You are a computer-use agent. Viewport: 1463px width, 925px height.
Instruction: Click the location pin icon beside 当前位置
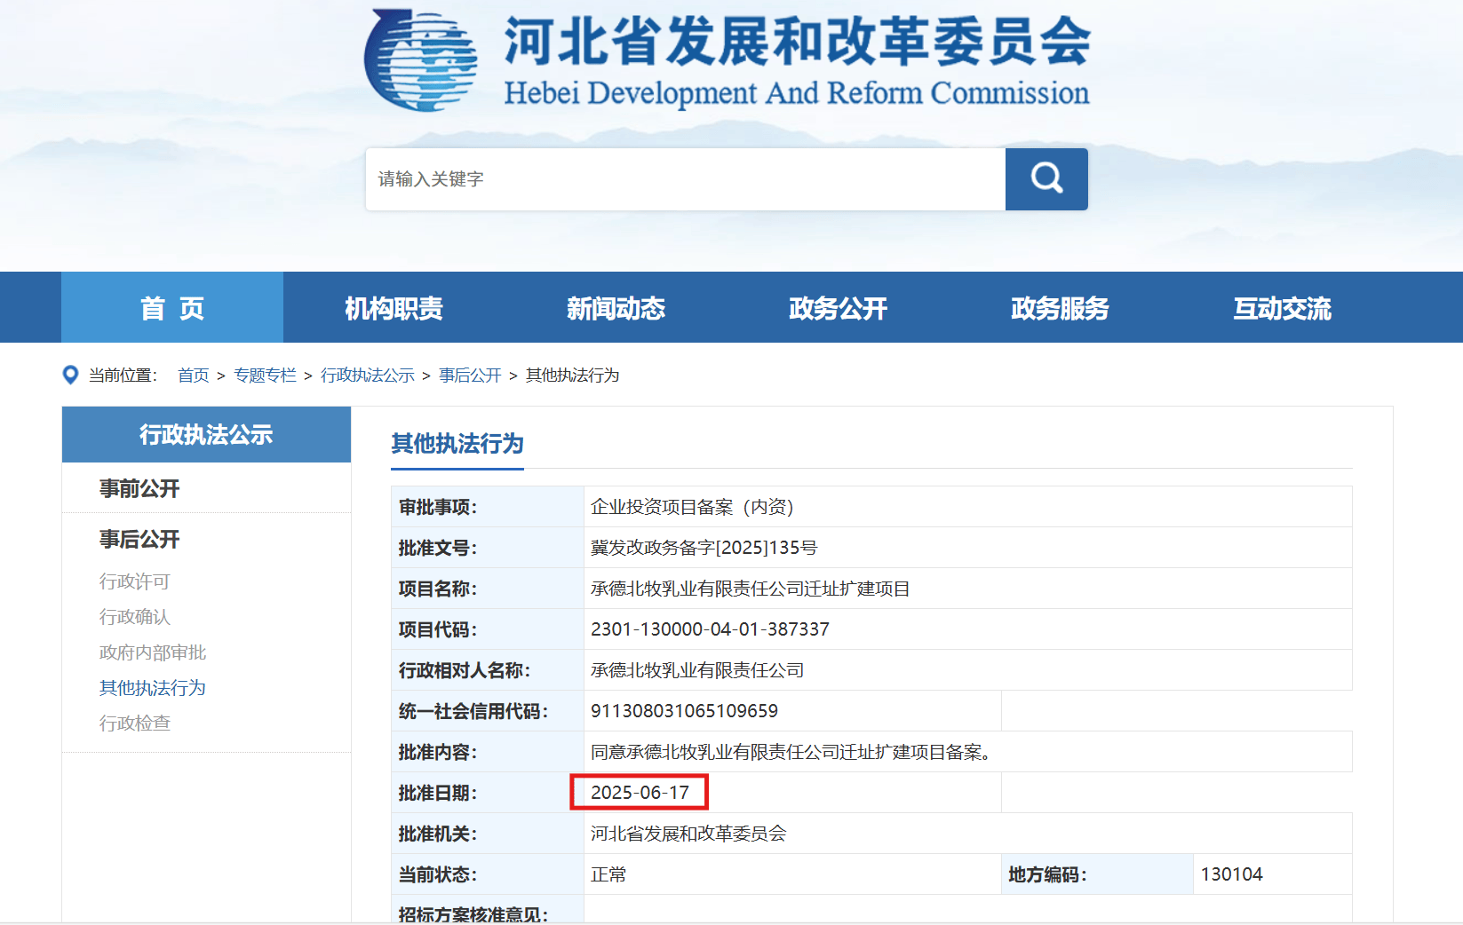(x=70, y=375)
